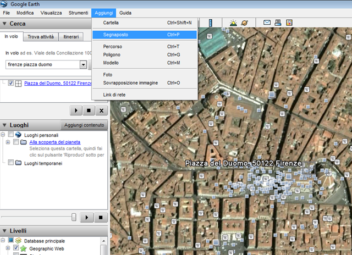Image resolution: width=352 pixels, height=255 pixels.
Task: Clear the search results with X
Action: pos(101,110)
